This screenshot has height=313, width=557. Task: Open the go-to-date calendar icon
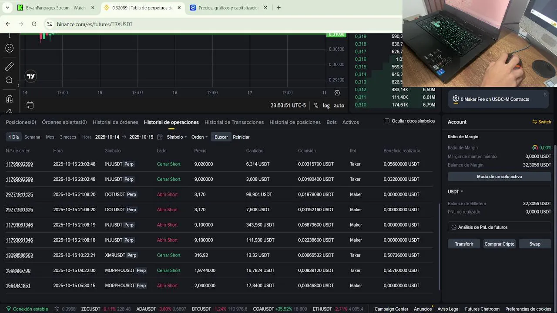coord(30,105)
